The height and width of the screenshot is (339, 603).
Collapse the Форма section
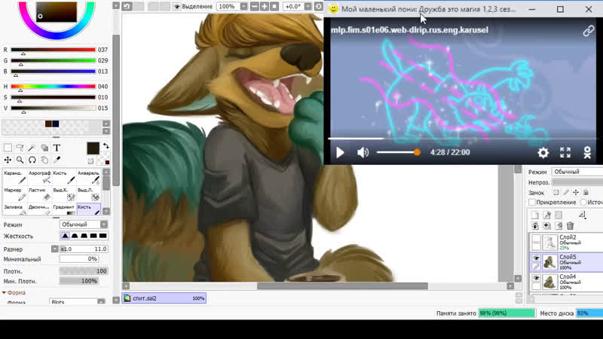(4, 293)
